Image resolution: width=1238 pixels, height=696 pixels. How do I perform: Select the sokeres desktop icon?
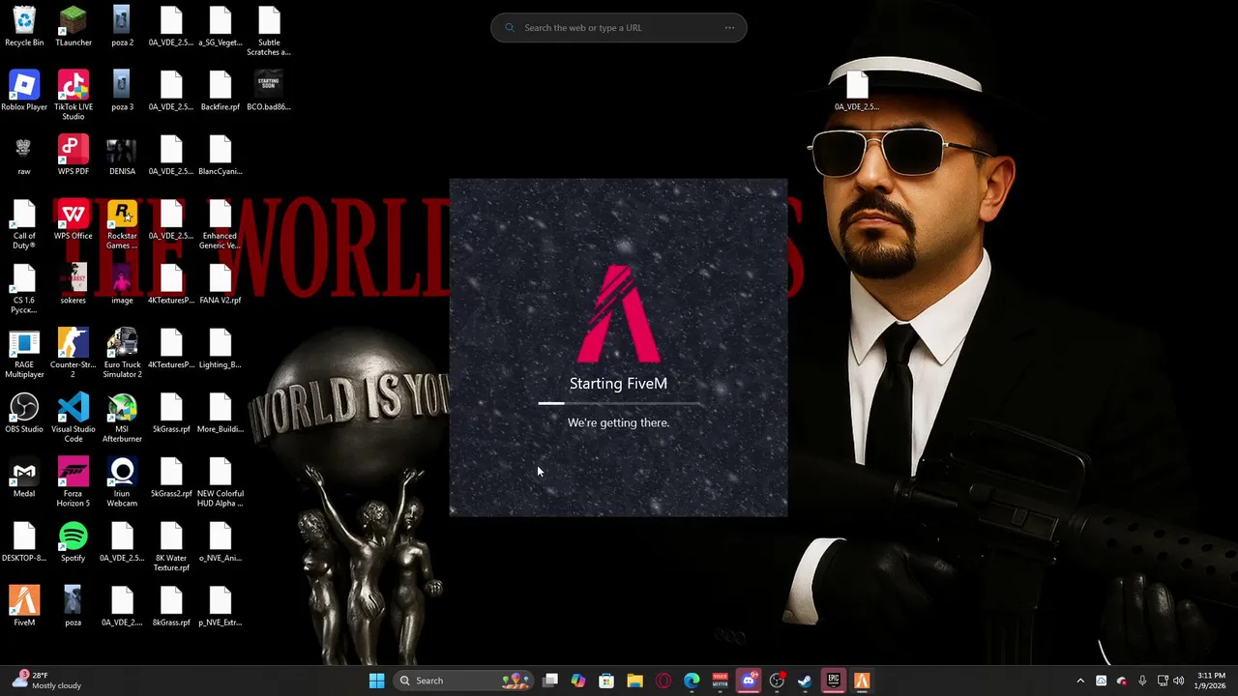click(x=74, y=285)
